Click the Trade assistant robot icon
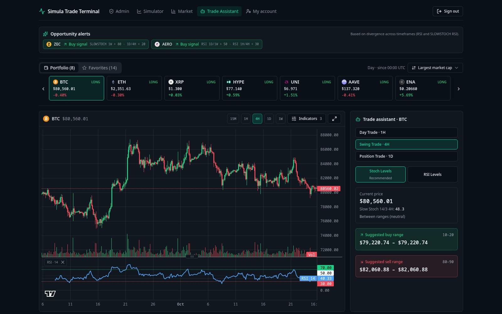This screenshot has width=502, height=314. click(x=358, y=119)
